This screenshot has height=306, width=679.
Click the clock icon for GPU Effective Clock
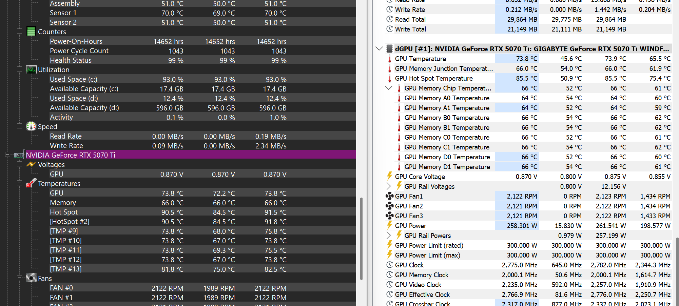tap(390, 294)
